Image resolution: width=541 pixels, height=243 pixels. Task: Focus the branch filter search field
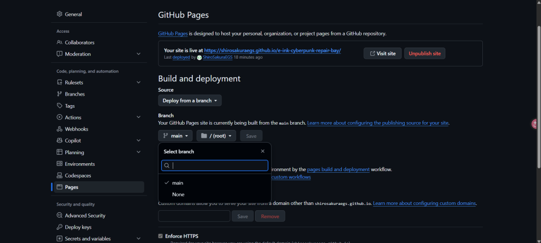pos(214,166)
